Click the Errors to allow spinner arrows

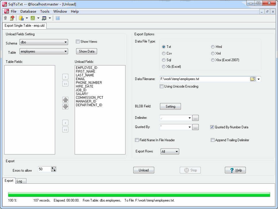pos(53,169)
